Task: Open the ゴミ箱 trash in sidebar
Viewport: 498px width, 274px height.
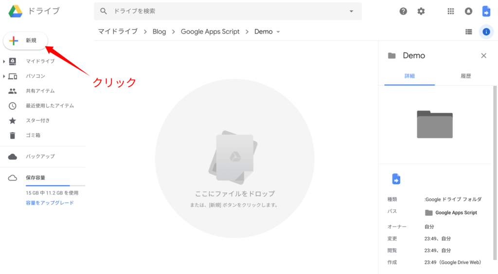Action: click(32, 135)
